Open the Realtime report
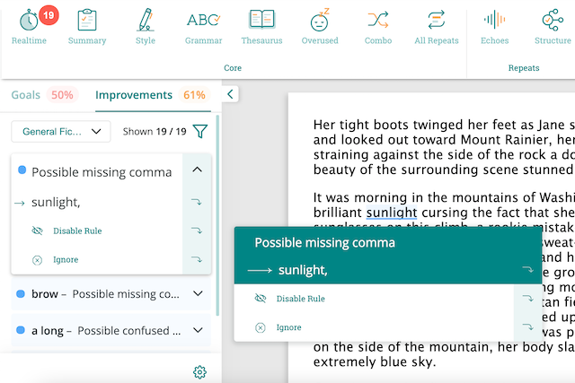 coord(29,28)
